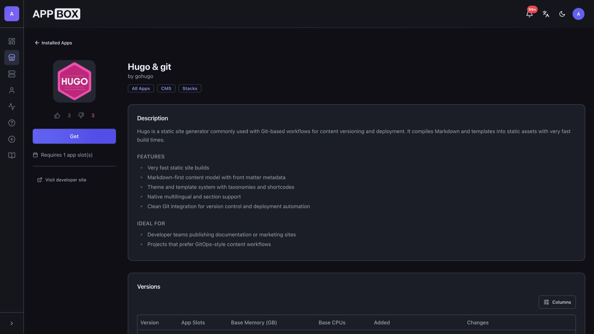The image size is (594, 334).
Task: Click the FEATURES subheading
Action: (151, 157)
